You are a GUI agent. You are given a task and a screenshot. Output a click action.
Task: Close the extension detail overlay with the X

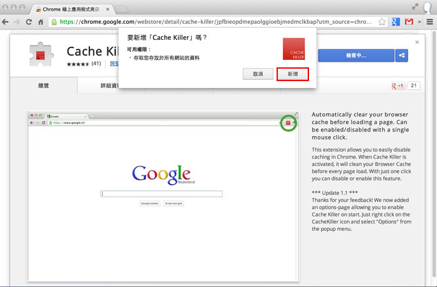point(417,42)
